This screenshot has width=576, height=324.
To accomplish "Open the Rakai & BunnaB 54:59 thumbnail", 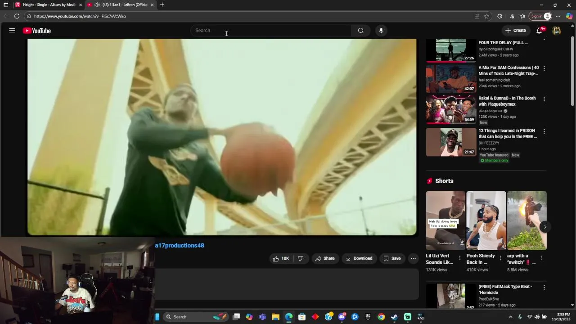I will [x=451, y=109].
